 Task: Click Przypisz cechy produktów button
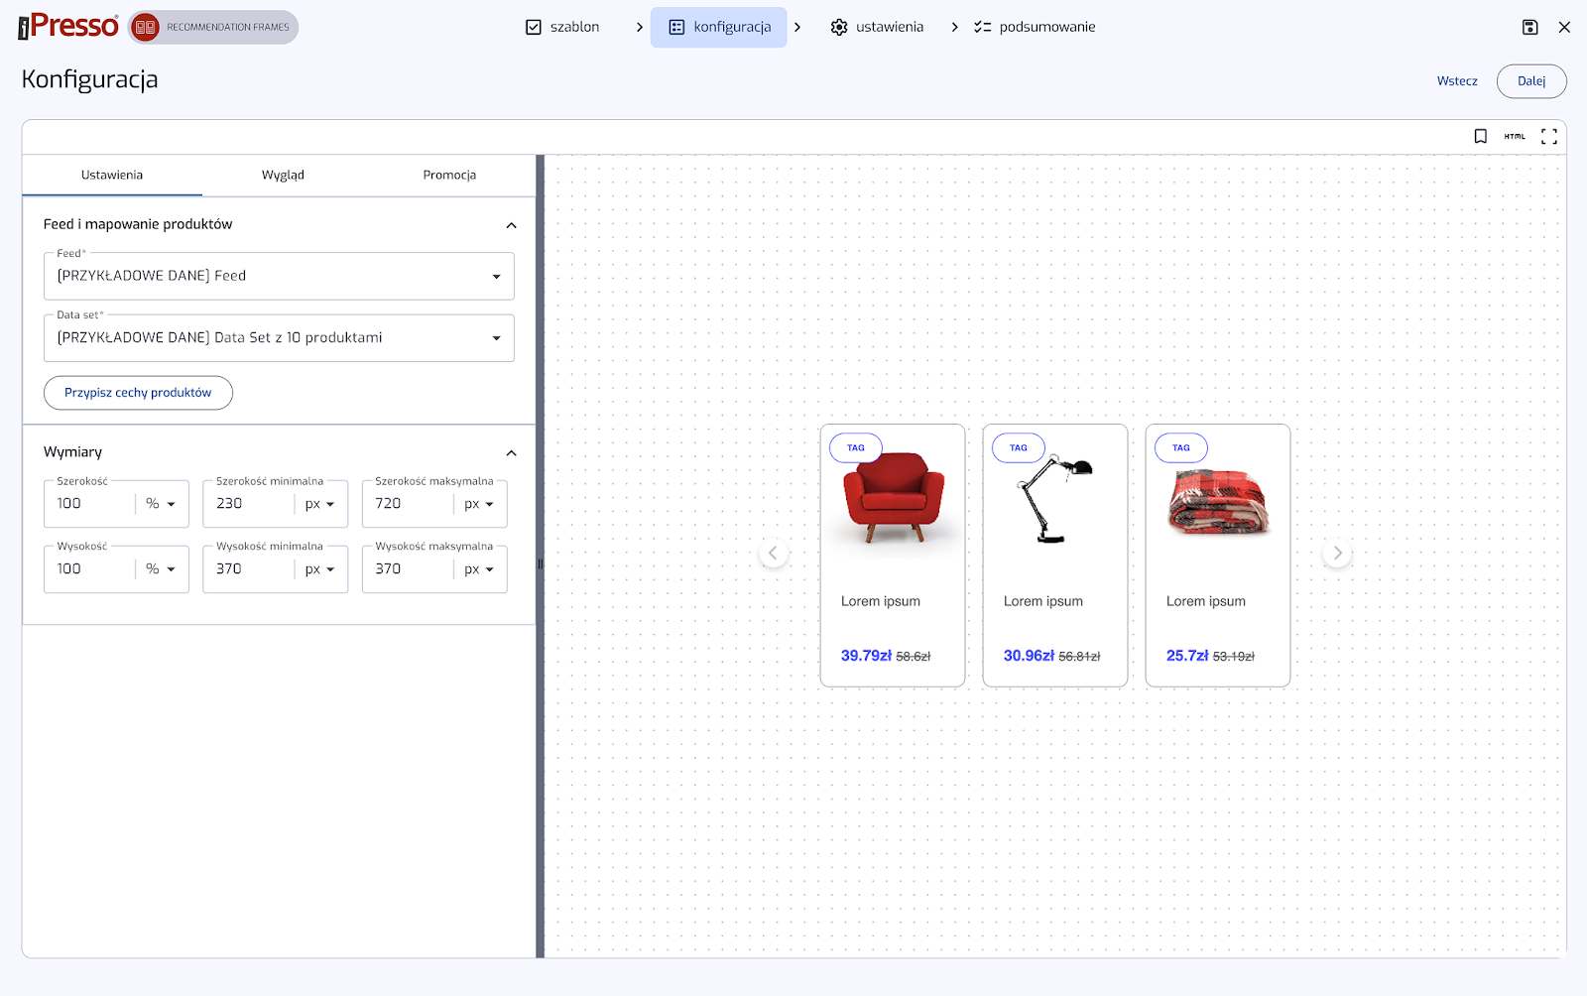(x=138, y=393)
